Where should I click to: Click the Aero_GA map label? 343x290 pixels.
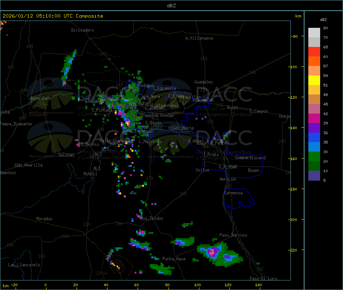[x=228, y=179]
